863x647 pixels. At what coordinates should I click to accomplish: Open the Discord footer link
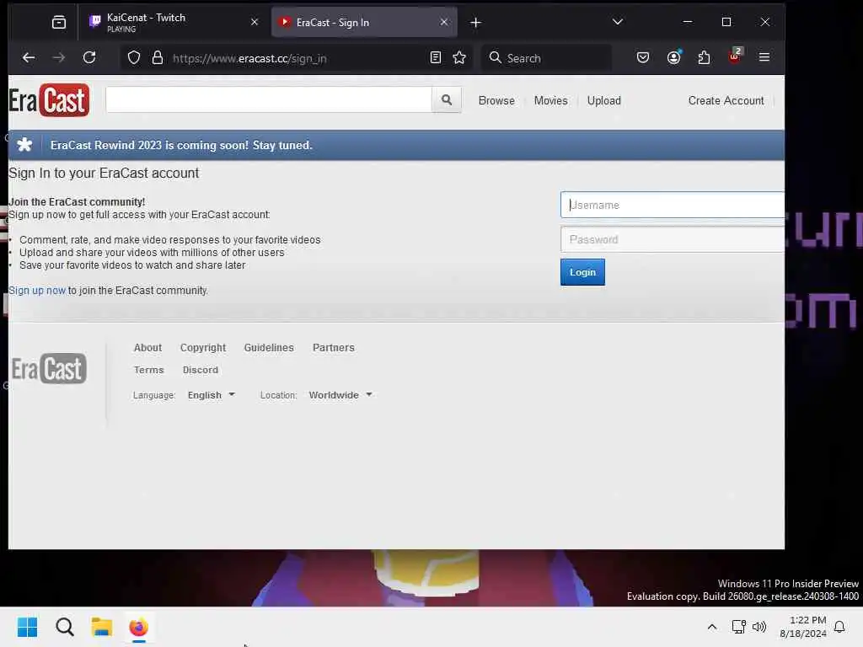[201, 370]
